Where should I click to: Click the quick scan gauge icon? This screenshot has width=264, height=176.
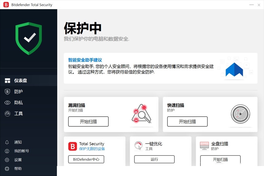point(240,114)
